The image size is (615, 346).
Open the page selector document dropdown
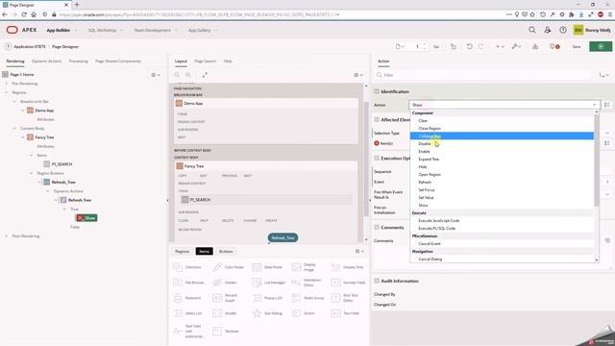[x=400, y=46]
